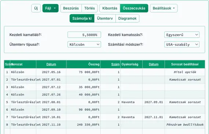Click the Szám column header link
The width and height of the screenshot is (209, 134).
115,64
